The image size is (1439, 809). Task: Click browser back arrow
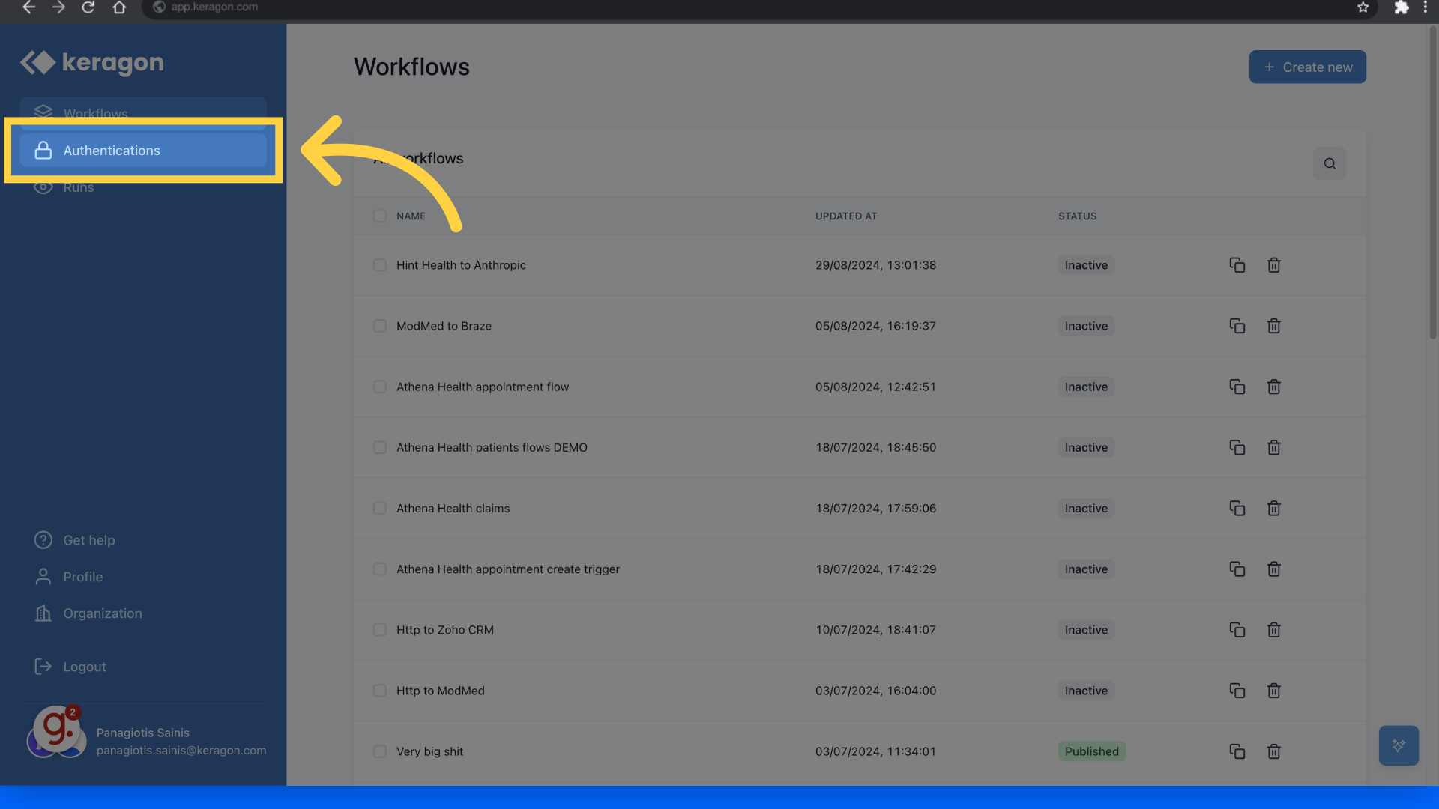(28, 7)
